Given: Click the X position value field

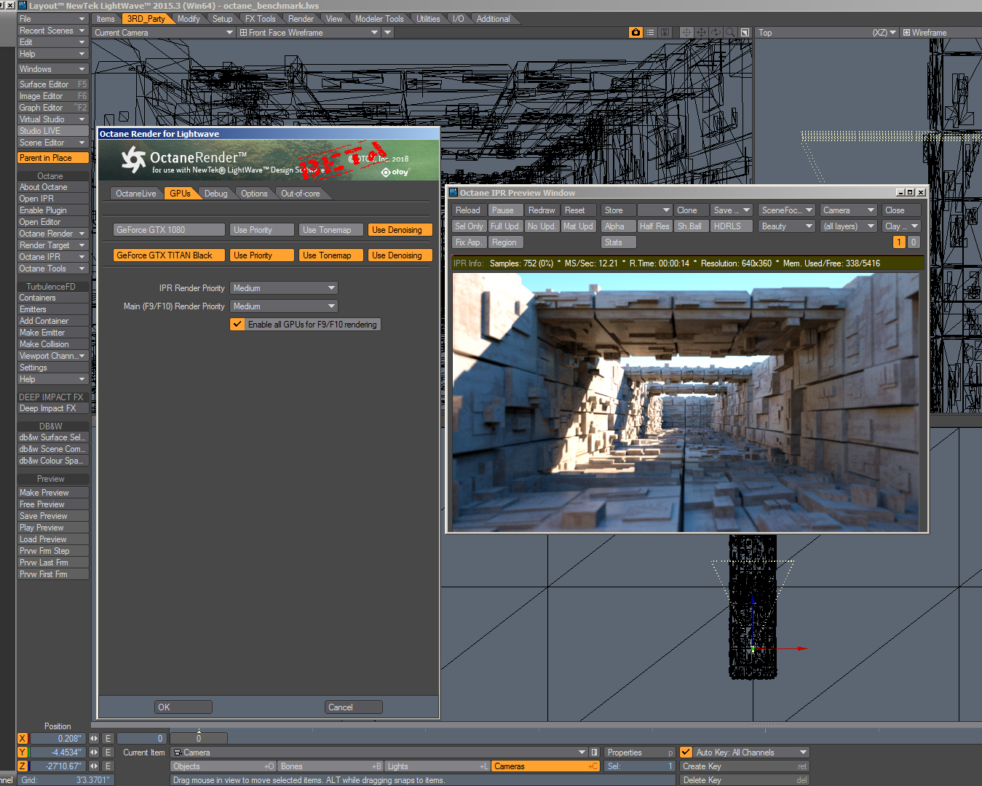Looking at the screenshot, I should click(57, 738).
